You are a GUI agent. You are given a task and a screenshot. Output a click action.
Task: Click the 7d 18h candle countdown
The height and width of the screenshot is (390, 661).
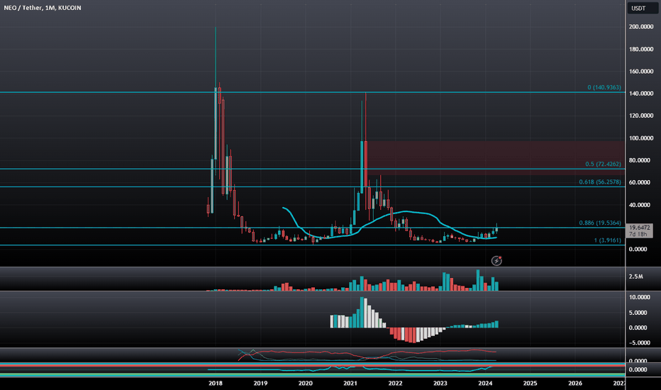(639, 234)
